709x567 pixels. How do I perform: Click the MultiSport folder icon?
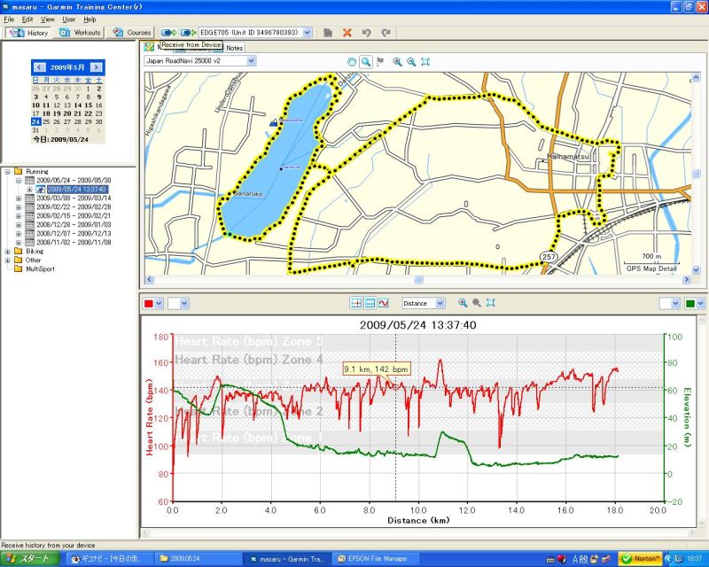tap(18, 268)
